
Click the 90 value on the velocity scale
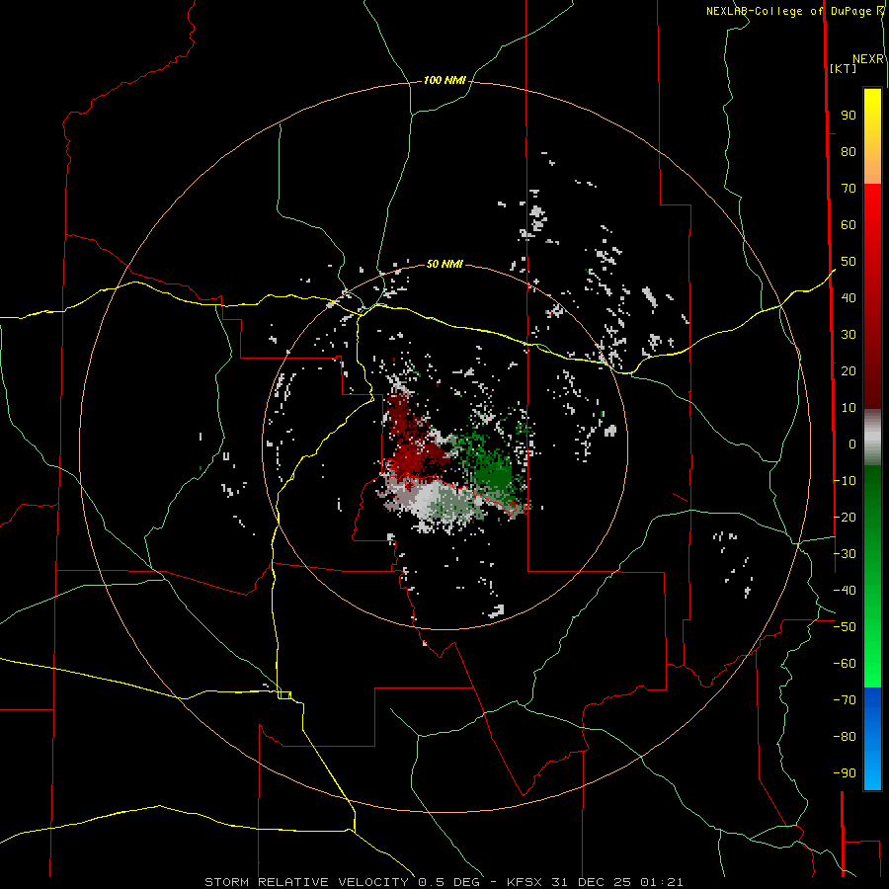coord(849,116)
